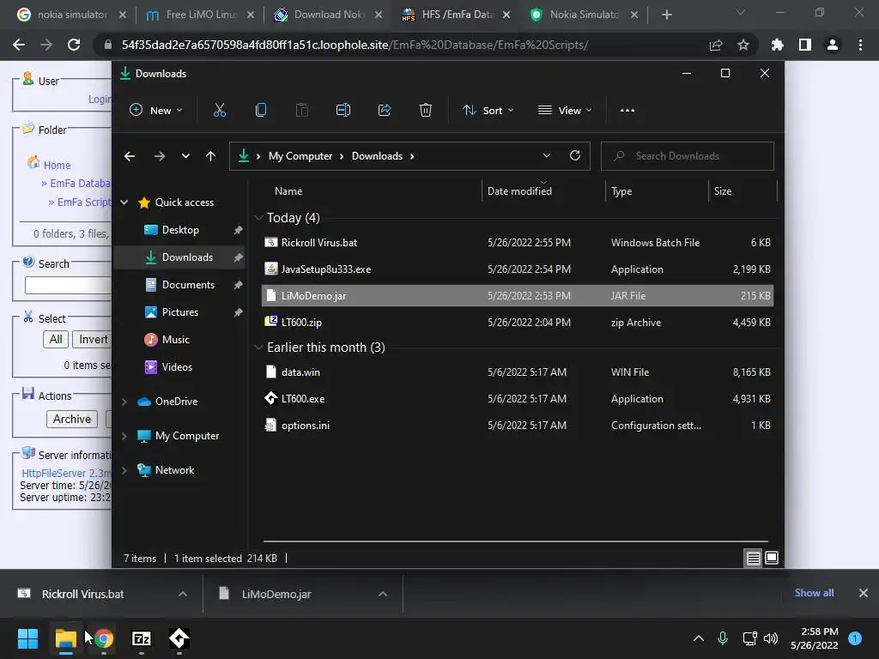Viewport: 879px width, 659px height.
Task: Select Videos in navigation pane
Action: pos(177,367)
